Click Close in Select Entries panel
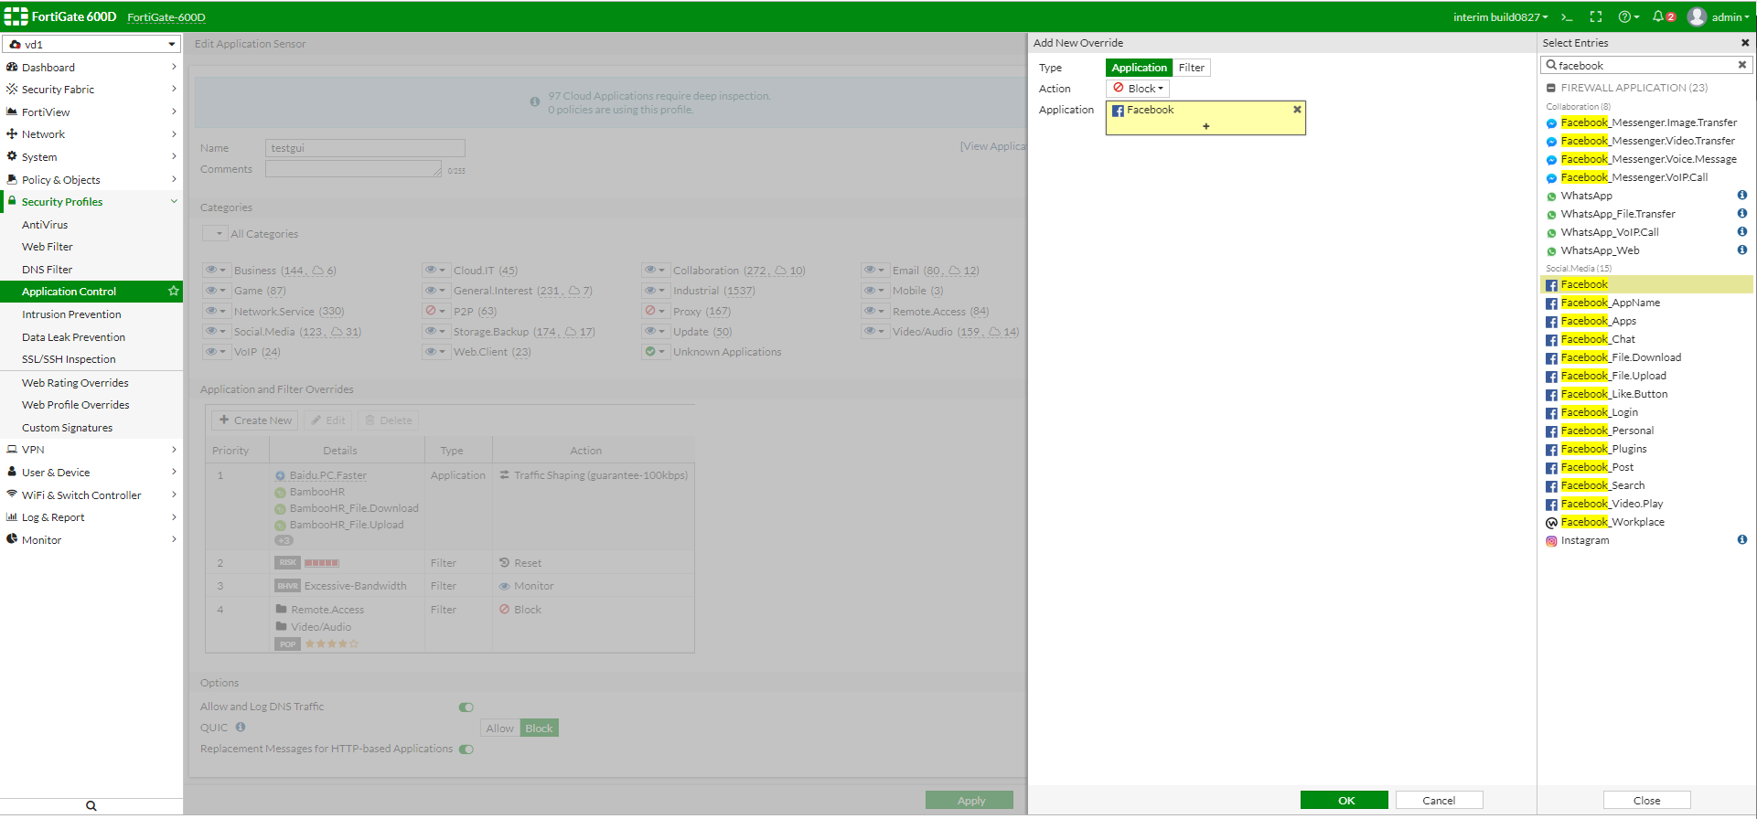This screenshot has width=1757, height=819. [1646, 800]
